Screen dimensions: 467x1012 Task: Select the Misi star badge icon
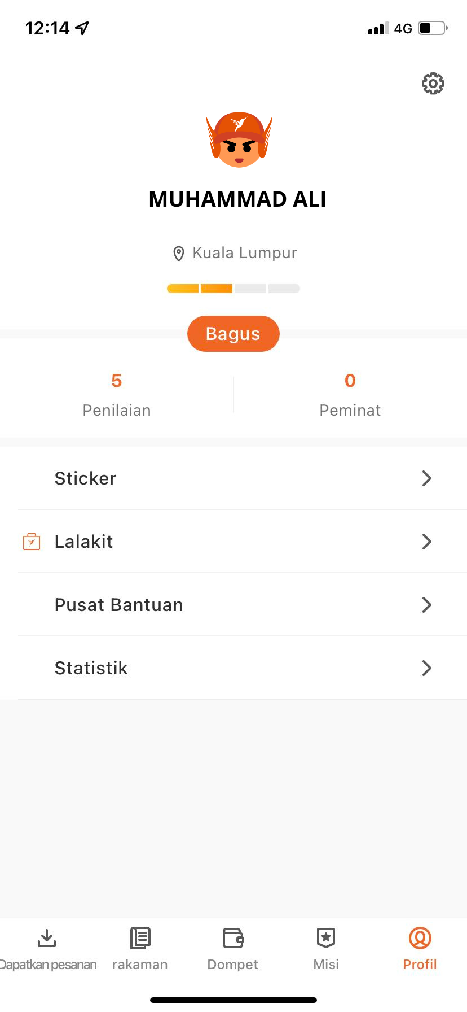tap(326, 938)
